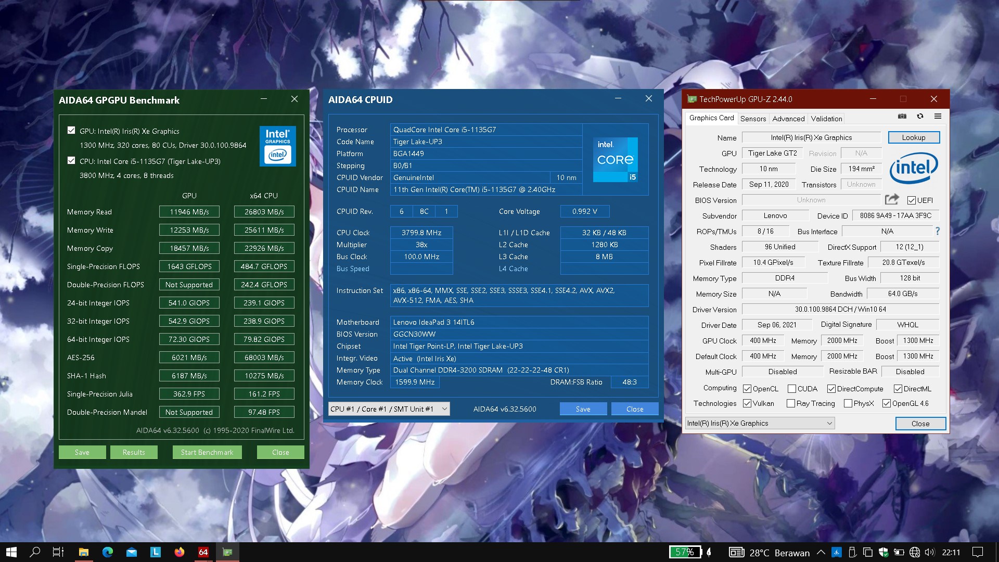This screenshot has width=999, height=562.
Task: Toggle the Vulkan checkbox
Action: [747, 403]
